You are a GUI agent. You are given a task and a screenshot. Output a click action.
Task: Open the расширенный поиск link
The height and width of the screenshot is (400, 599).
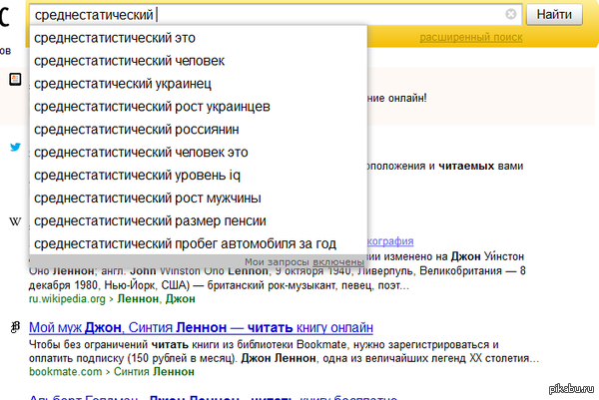471,37
